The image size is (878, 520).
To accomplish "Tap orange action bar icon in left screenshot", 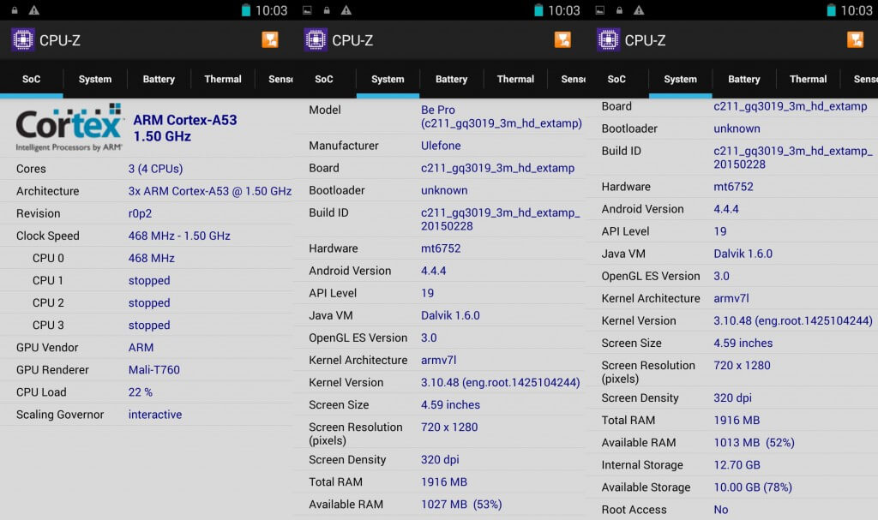I will point(270,39).
